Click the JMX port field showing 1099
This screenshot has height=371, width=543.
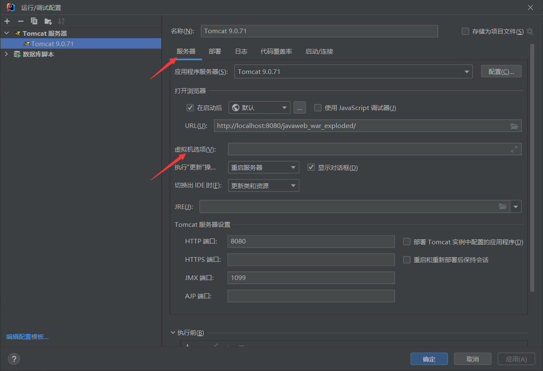pyautogui.click(x=311, y=278)
